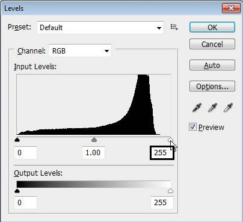Select the black point eyedropper

coord(197,108)
